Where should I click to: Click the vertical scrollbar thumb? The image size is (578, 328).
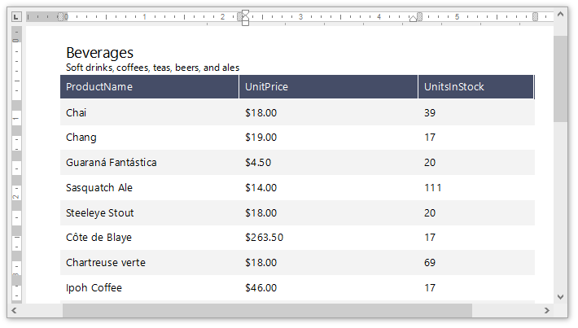[560, 77]
